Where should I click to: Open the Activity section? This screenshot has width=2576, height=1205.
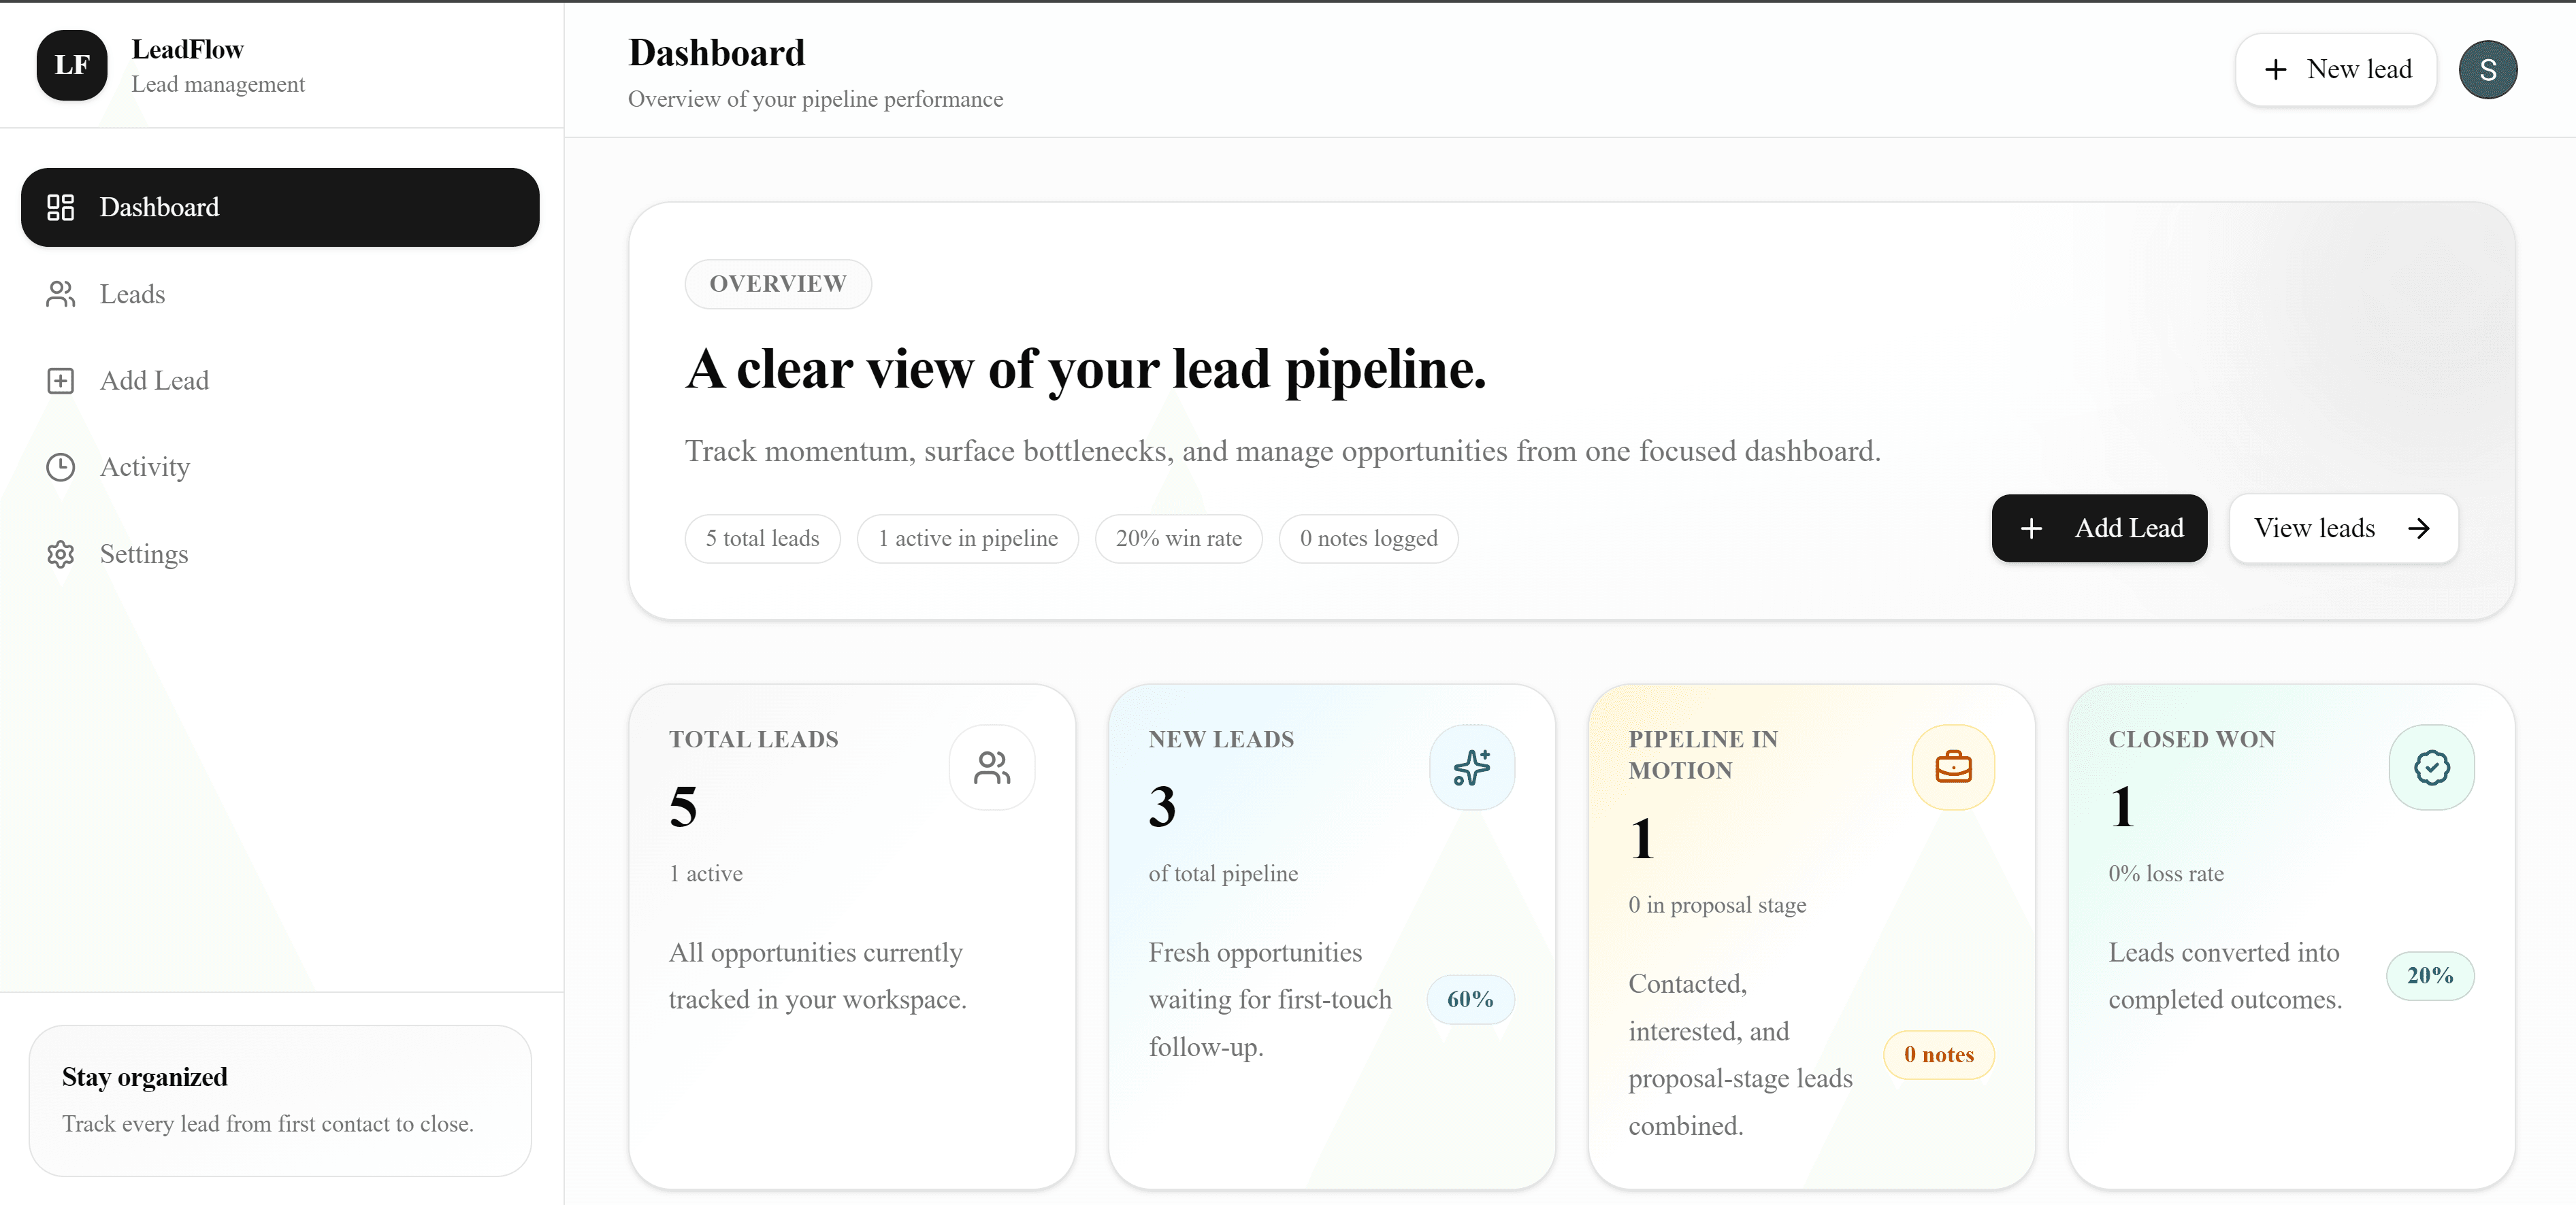(x=280, y=468)
